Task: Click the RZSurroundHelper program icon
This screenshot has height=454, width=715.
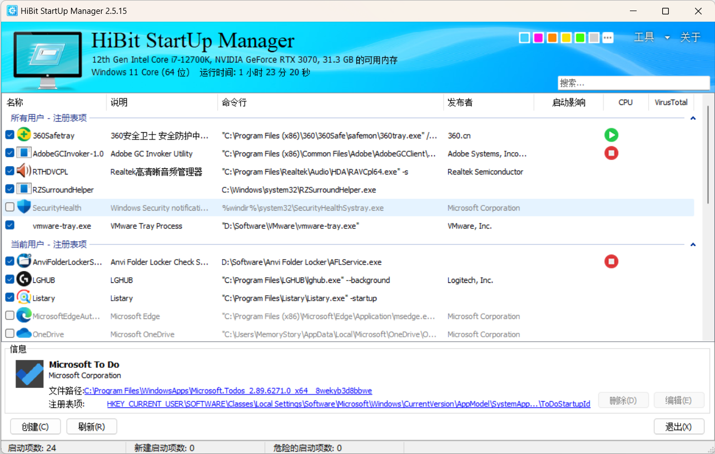Action: pos(24,189)
